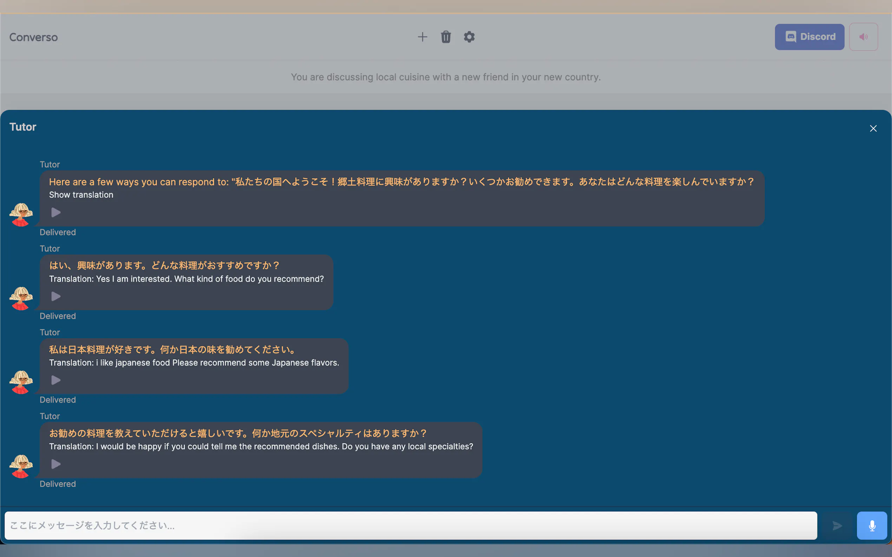Open the Discord button
Viewport: 892px width, 557px height.
click(809, 37)
